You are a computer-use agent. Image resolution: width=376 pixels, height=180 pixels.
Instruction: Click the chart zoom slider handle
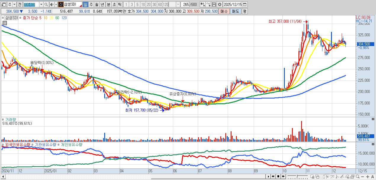click(x=297, y=176)
